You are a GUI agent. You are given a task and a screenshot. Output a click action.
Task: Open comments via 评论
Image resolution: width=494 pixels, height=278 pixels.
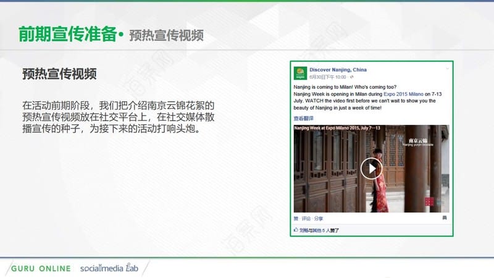[306, 219]
